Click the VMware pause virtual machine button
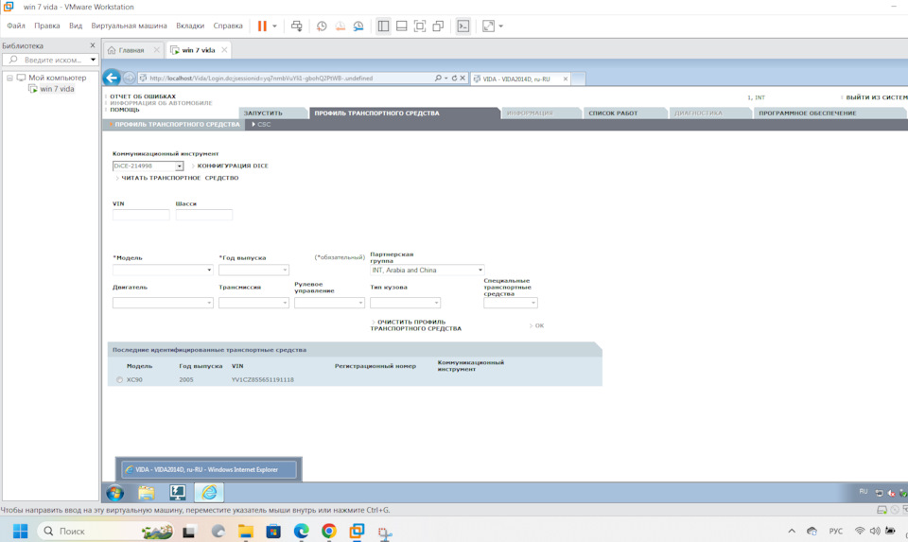908x542 pixels. (262, 26)
